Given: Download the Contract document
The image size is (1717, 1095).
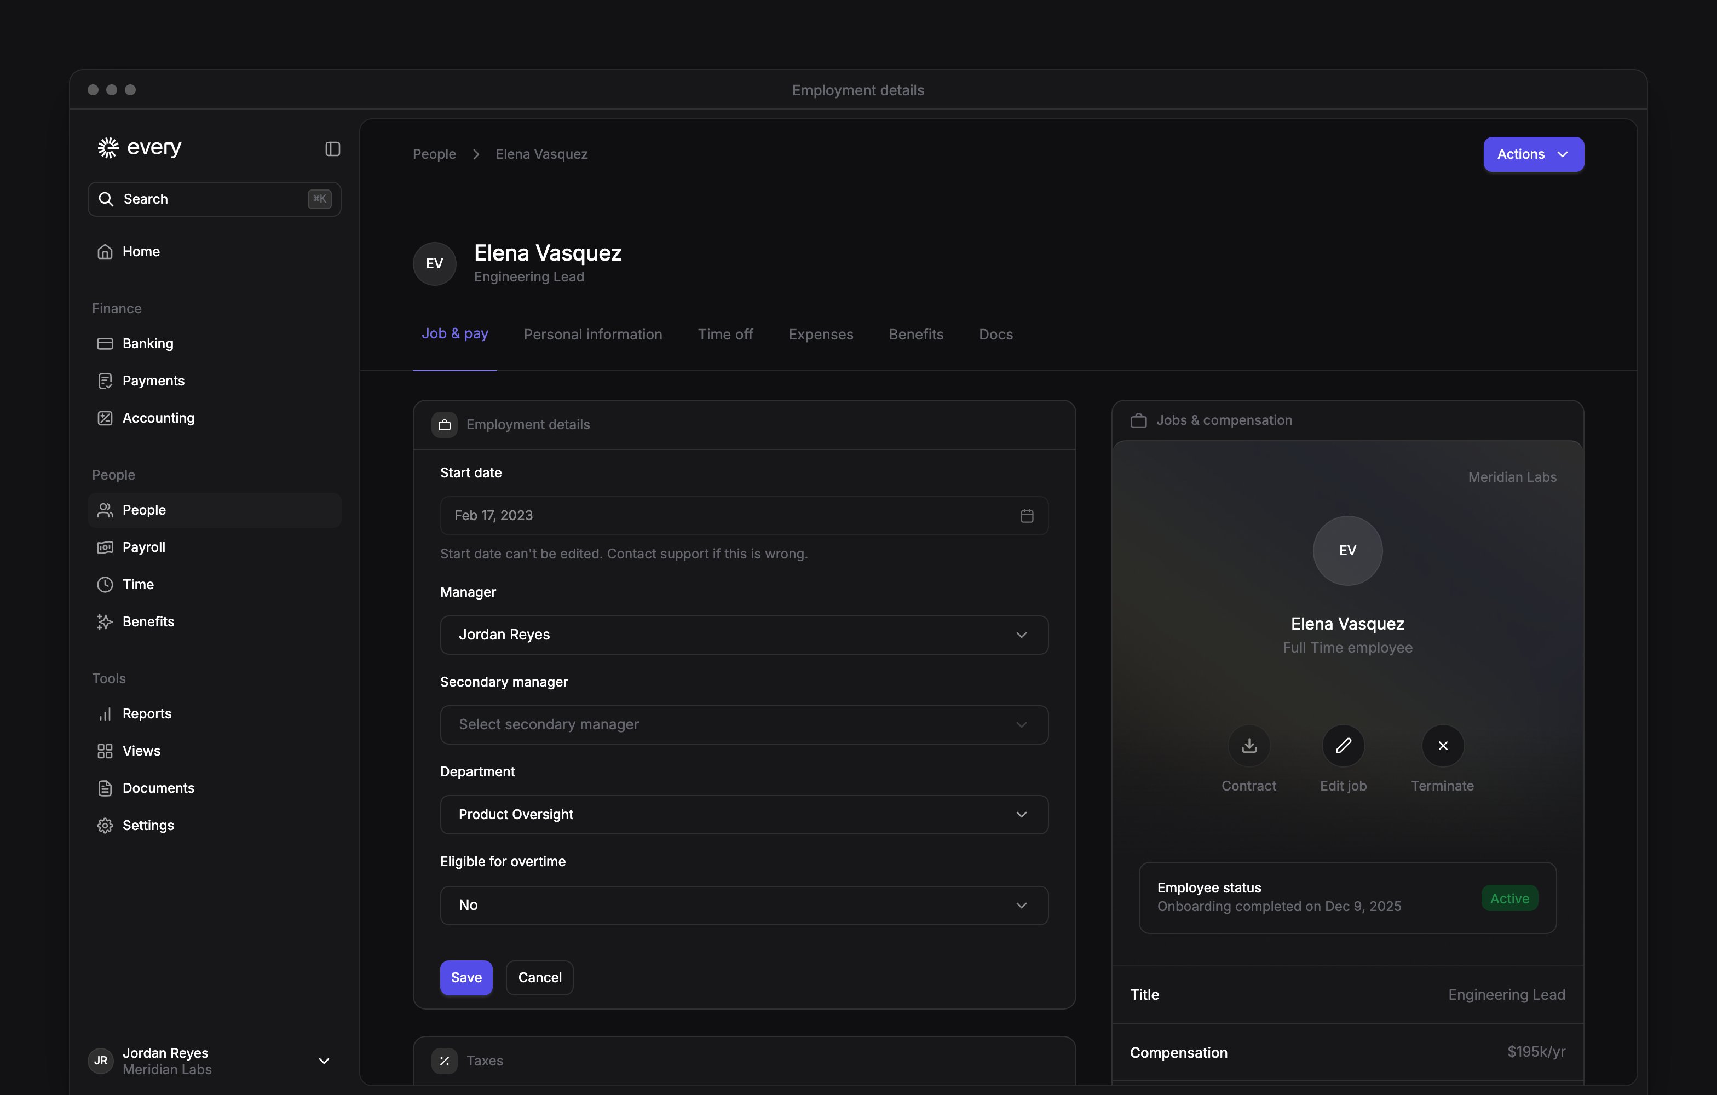Looking at the screenshot, I should [1248, 746].
